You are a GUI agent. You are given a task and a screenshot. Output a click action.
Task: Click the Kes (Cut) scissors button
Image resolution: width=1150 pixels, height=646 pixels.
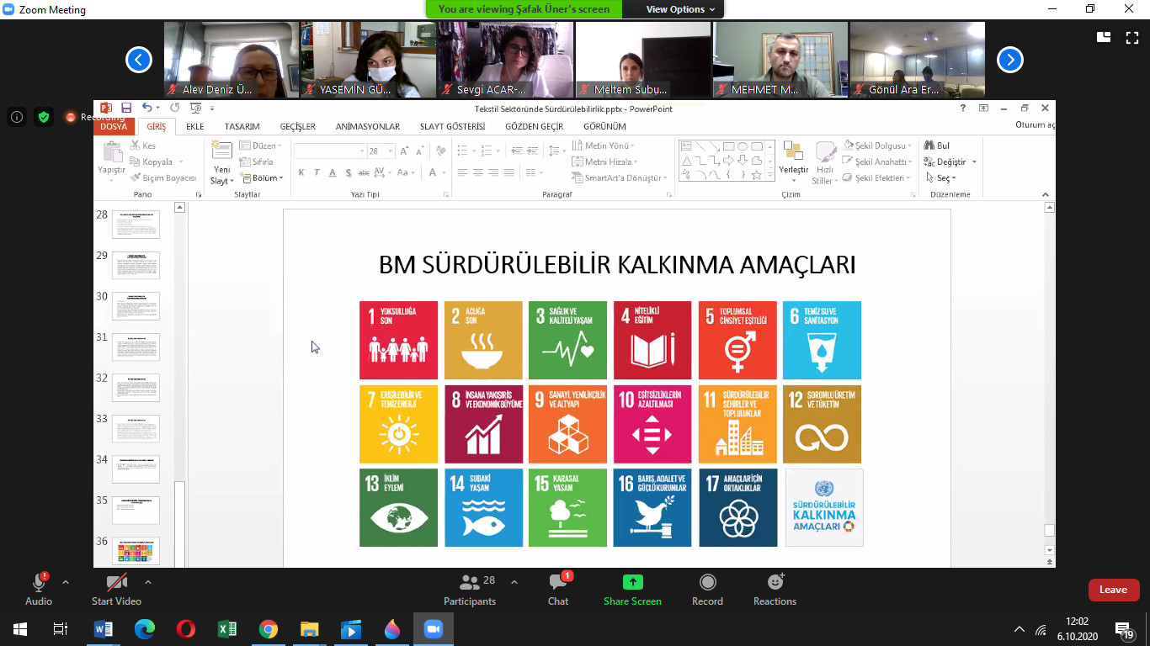(142, 146)
